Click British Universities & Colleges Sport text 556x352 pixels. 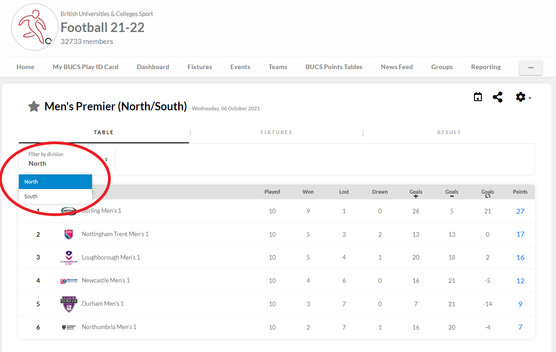tap(107, 14)
